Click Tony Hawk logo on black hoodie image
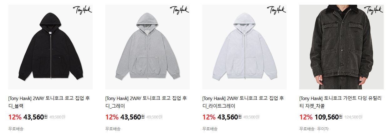 [x=82, y=10]
